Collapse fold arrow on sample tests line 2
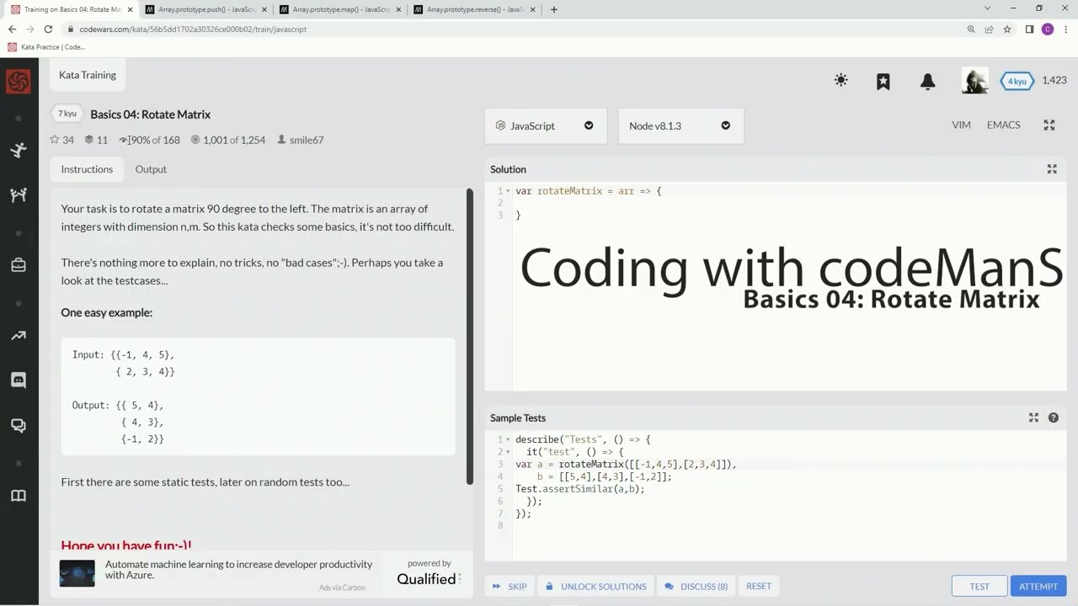Screen dimensions: 1078x606 click(508, 452)
